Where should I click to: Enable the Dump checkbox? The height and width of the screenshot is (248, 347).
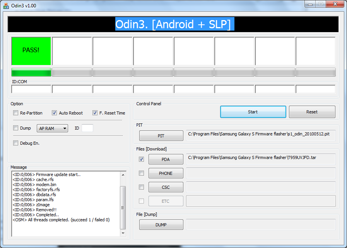click(x=15, y=128)
